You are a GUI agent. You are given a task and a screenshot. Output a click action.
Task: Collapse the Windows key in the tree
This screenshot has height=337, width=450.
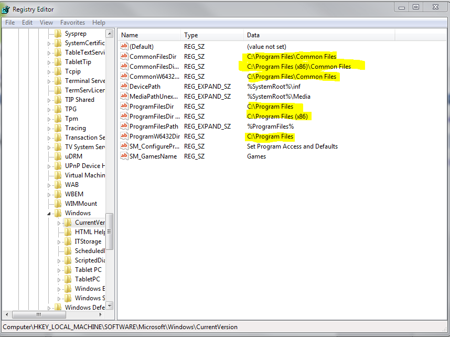49,214
